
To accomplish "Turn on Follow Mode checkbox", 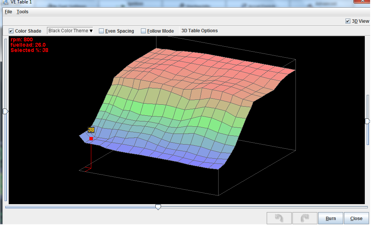I will point(143,31).
